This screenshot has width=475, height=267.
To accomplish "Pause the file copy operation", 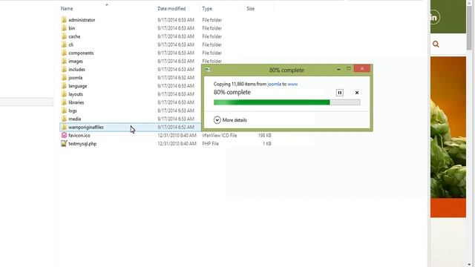I will coord(340,93).
